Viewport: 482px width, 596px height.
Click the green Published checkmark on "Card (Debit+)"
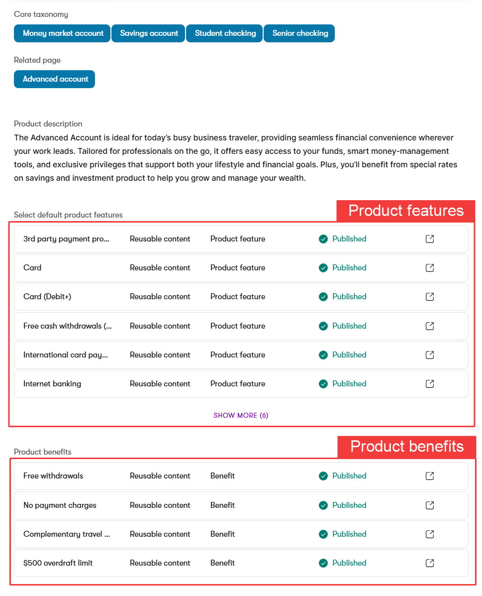(x=324, y=296)
